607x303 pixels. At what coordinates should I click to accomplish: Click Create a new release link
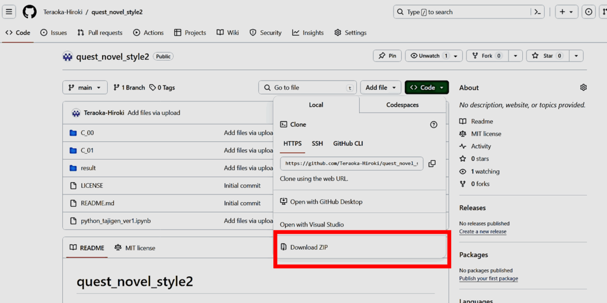point(483,232)
